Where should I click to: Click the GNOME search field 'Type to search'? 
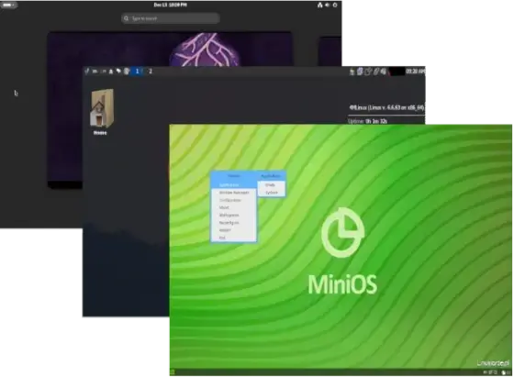[x=171, y=18]
